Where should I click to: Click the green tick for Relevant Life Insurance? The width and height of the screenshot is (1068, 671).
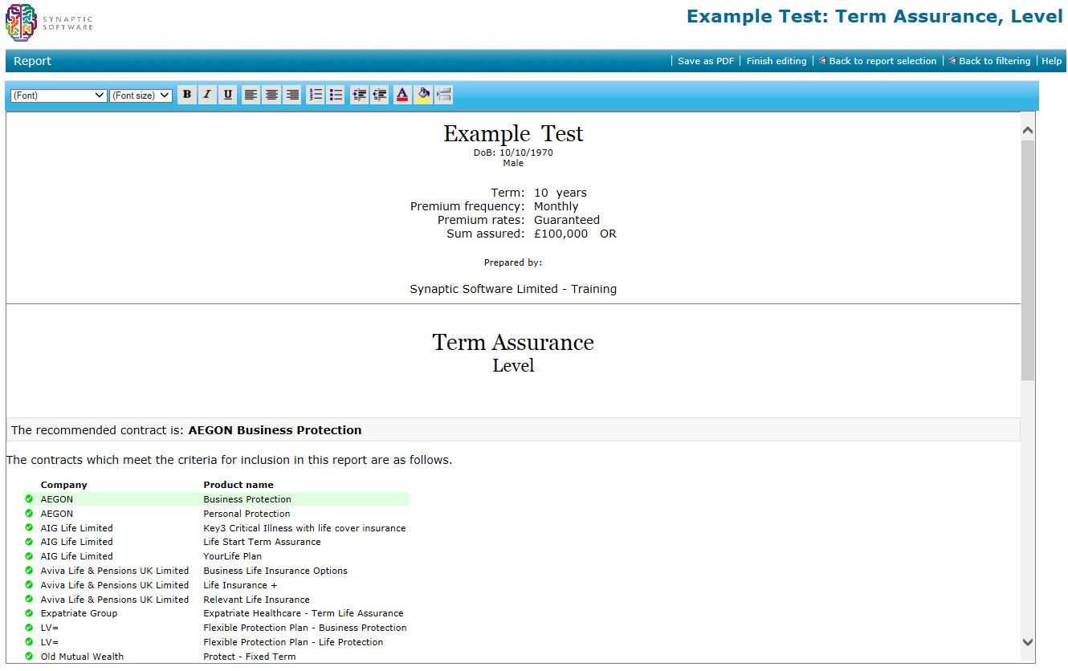click(29, 600)
